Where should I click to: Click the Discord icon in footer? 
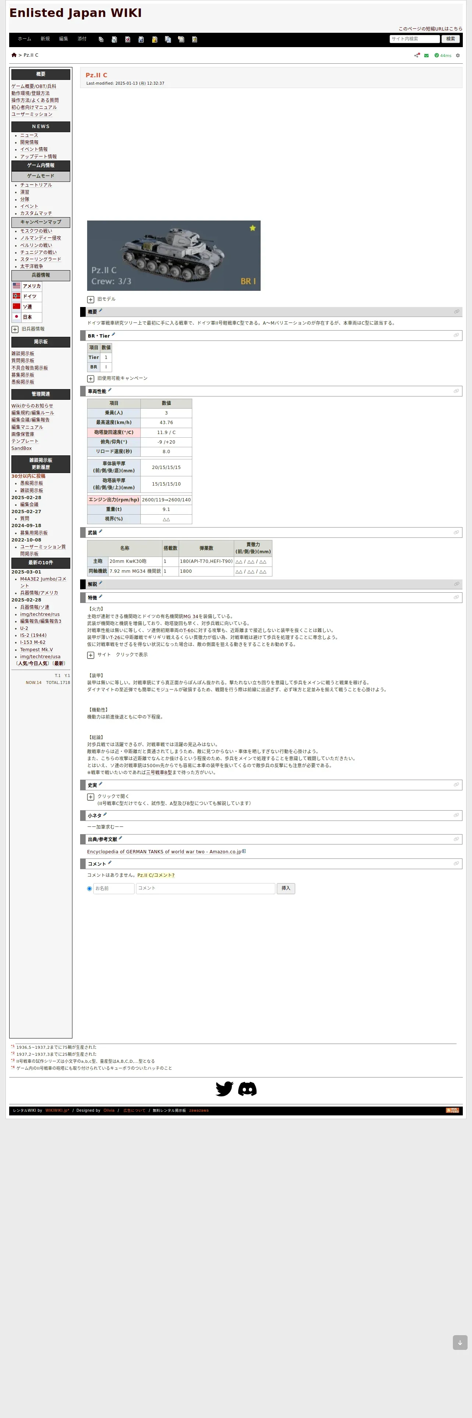[x=247, y=1088]
